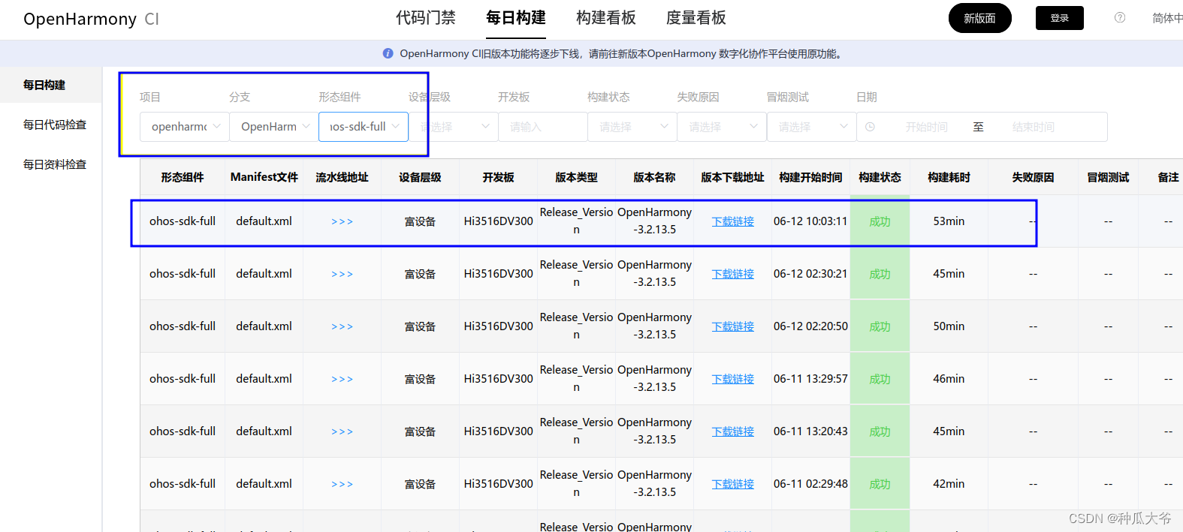
Task: Click the OpenHarmony CI logo
Action: point(91,19)
